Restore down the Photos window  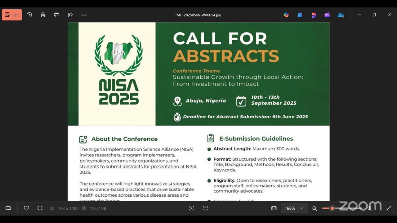click(374, 15)
